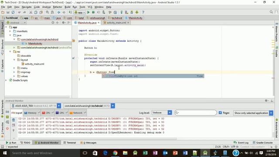This screenshot has height=157, width=279.
Task: Open the techdroid process selector dropdown
Action: [113, 106]
